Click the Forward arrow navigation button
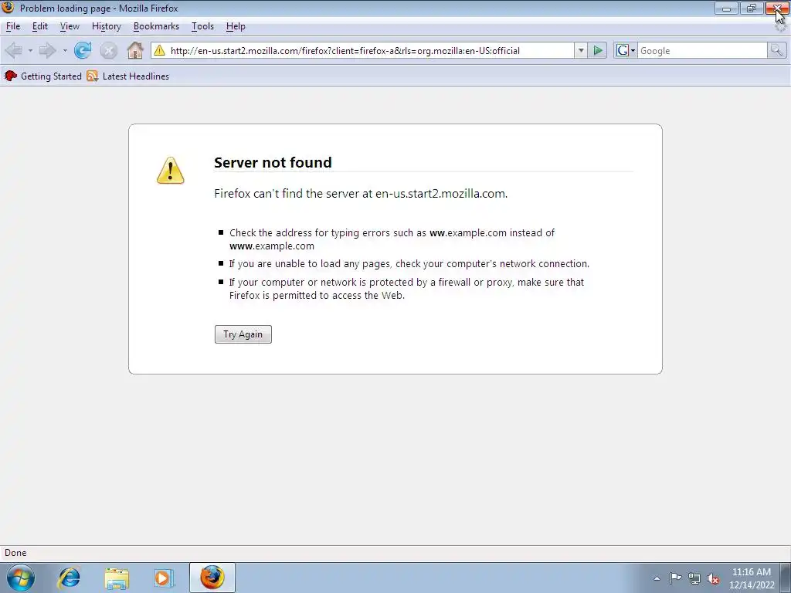The height and width of the screenshot is (593, 791). (47, 50)
